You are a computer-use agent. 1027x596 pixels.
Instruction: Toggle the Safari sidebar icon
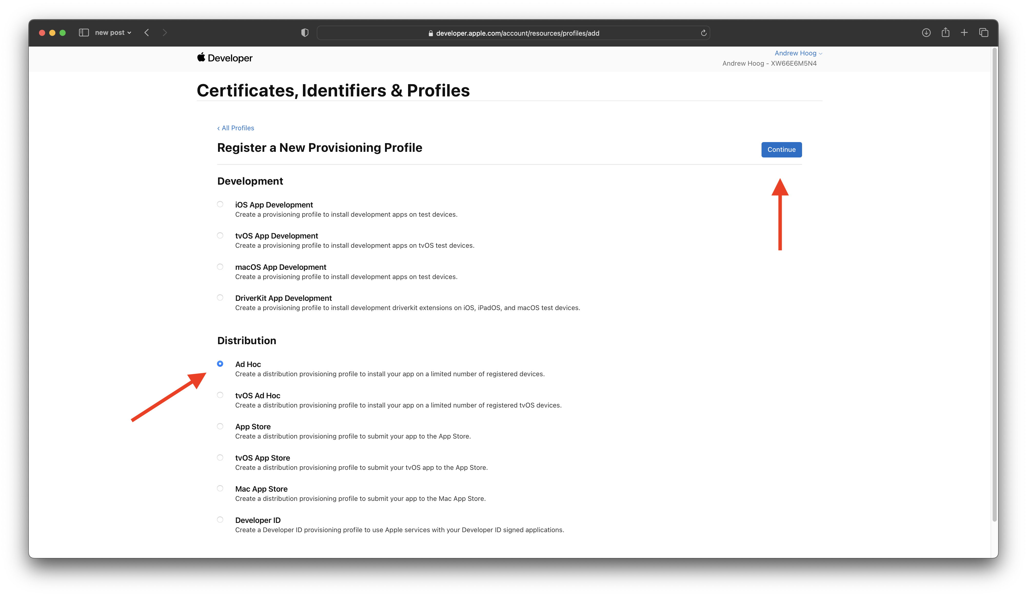(x=84, y=33)
